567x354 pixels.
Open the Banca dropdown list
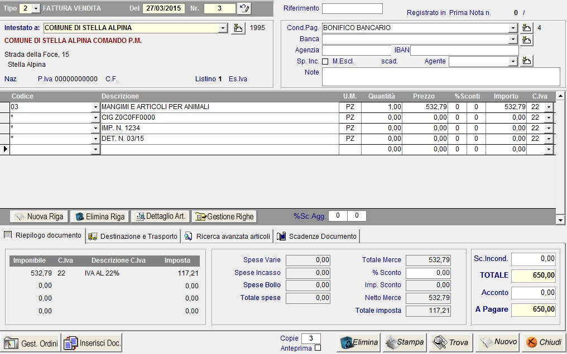point(513,39)
